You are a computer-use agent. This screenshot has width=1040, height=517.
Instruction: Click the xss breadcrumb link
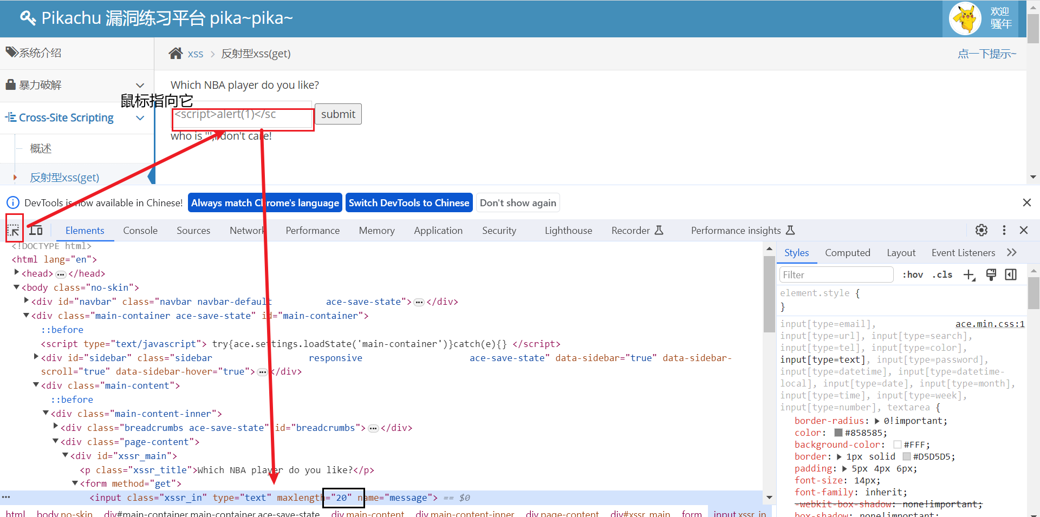(195, 54)
